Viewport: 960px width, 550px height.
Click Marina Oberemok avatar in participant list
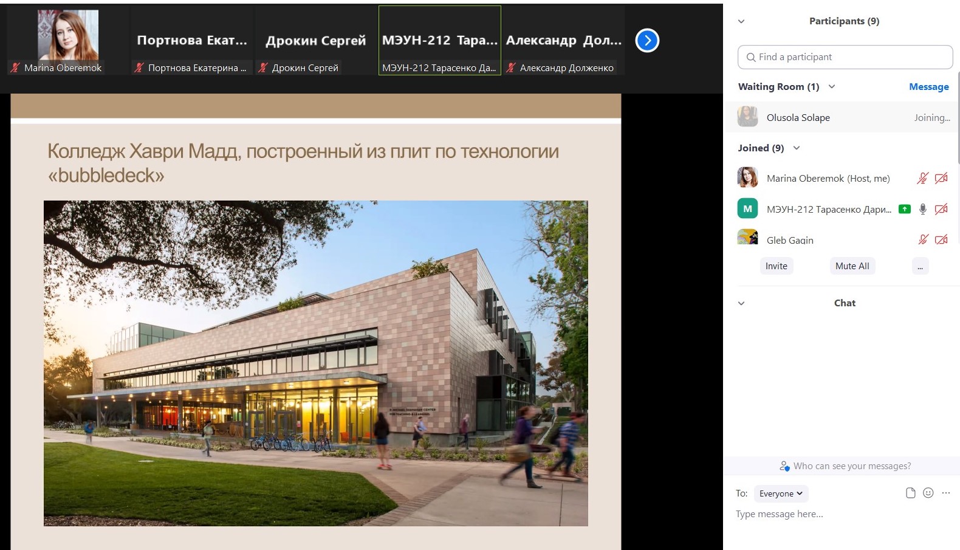point(747,177)
